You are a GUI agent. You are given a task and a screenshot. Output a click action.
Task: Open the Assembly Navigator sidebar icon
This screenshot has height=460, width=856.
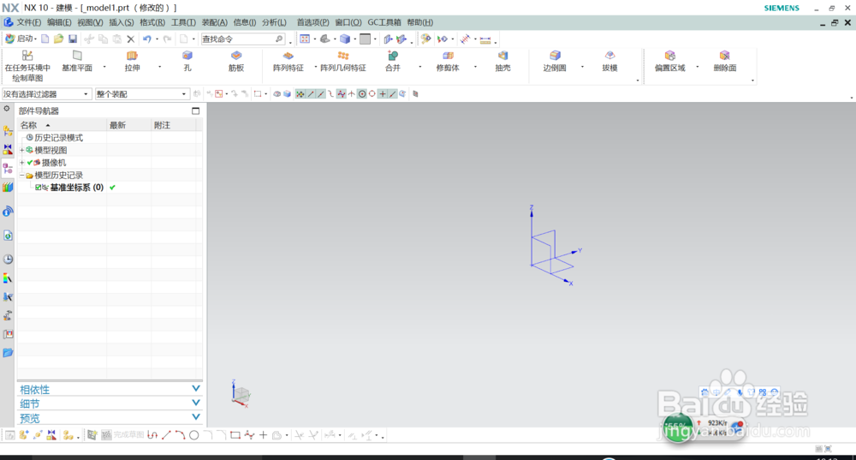(x=8, y=130)
